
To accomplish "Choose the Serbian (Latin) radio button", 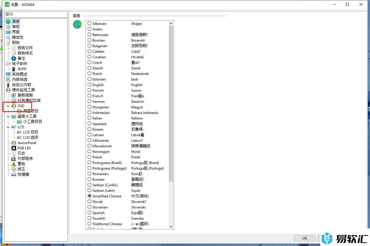I will [x=90, y=190].
